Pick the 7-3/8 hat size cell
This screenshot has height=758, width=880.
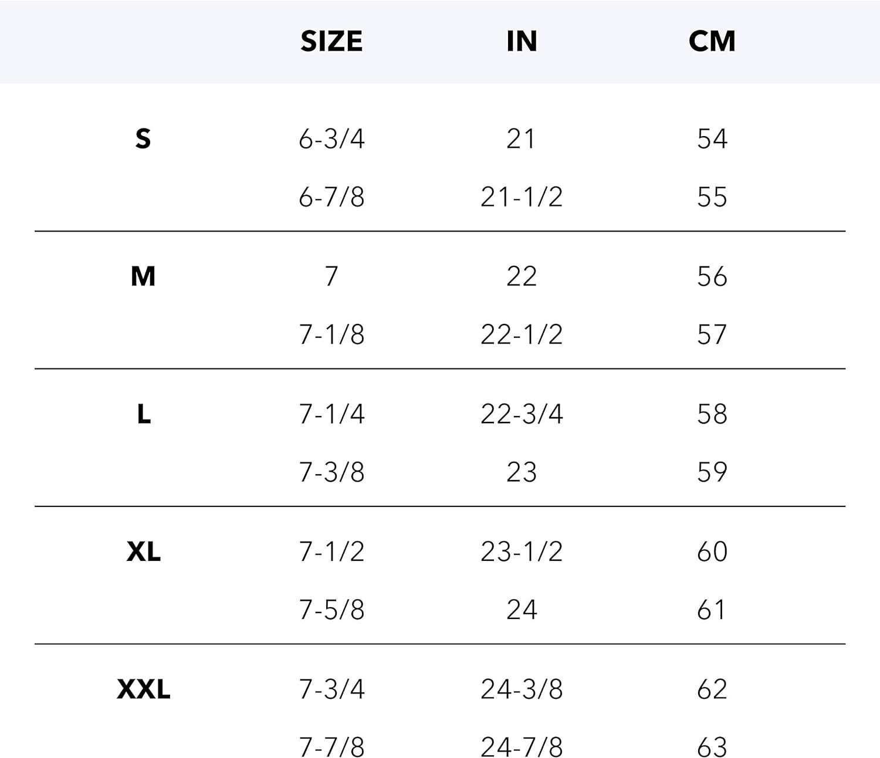tap(331, 472)
